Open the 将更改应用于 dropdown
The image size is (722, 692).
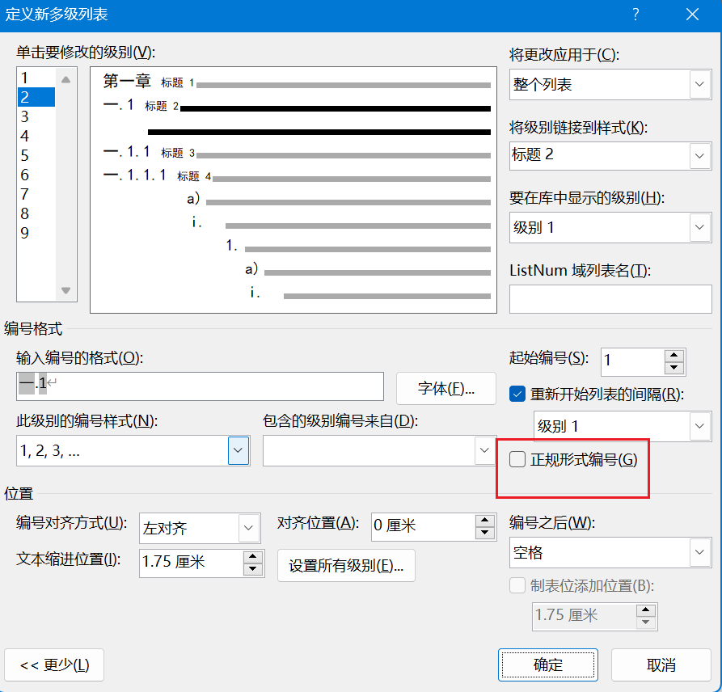699,84
